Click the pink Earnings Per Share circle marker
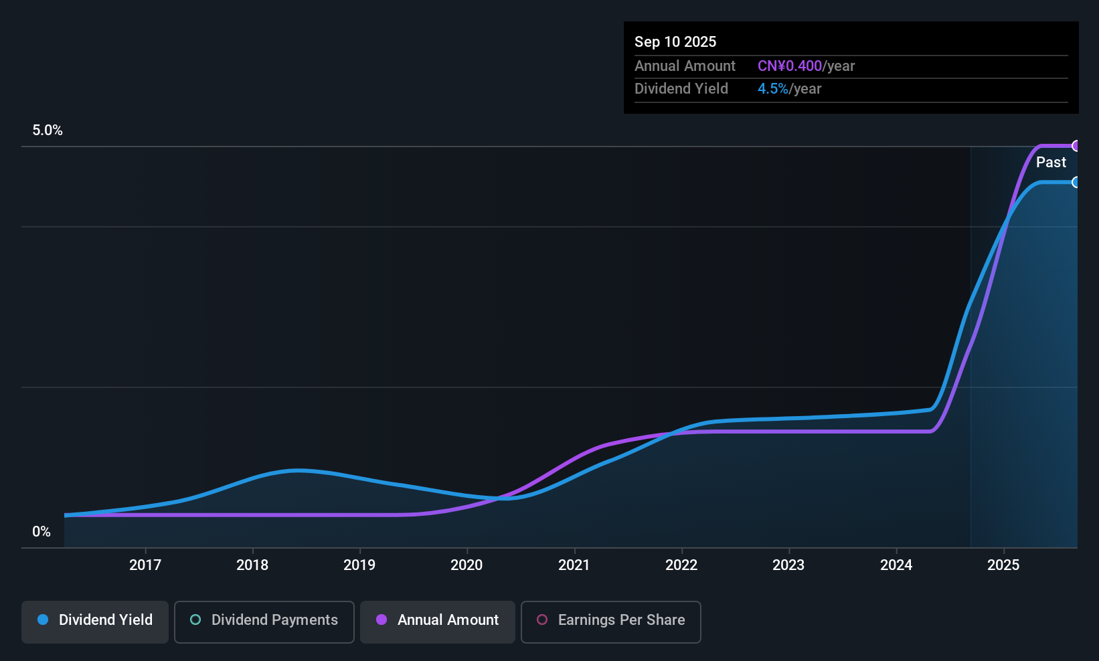The height and width of the screenshot is (661, 1099). coord(543,620)
